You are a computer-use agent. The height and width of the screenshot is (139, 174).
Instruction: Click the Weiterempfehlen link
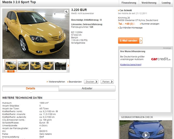(x=57, y=82)
